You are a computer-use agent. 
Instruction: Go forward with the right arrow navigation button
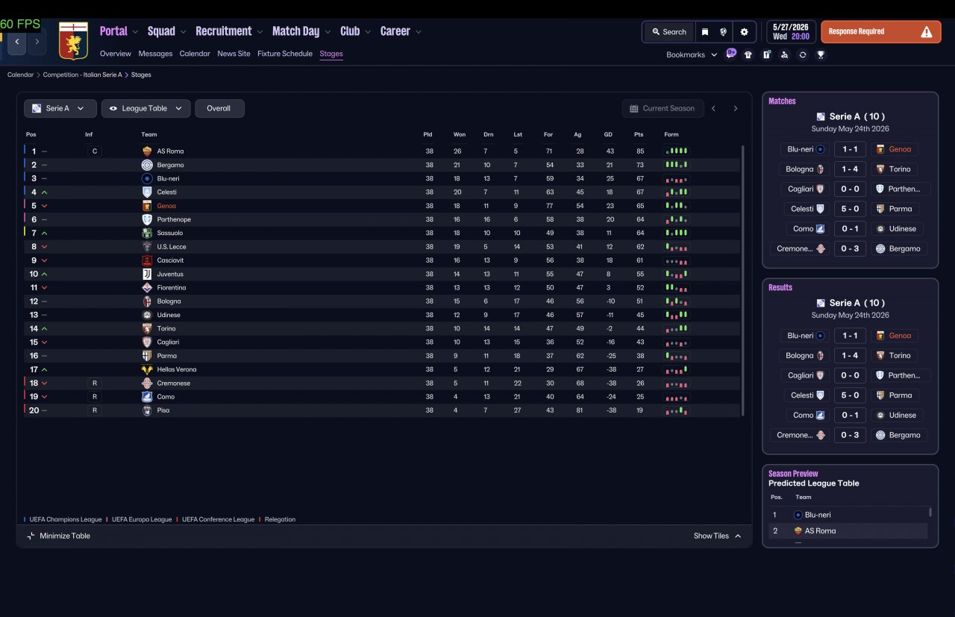pos(37,42)
